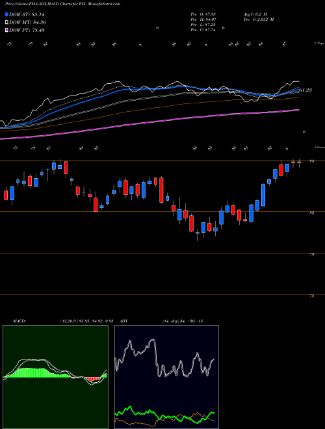
Task: Click the 88 price axis label
Action: [x=311, y=161]
